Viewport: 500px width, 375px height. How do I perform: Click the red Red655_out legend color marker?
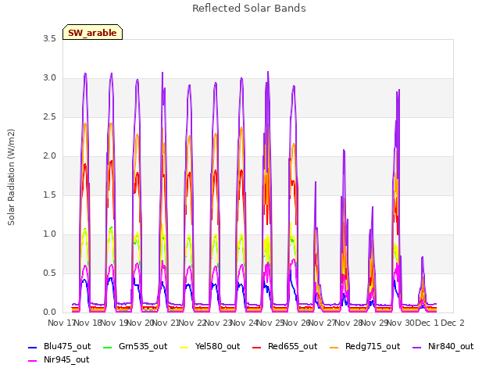(256, 347)
